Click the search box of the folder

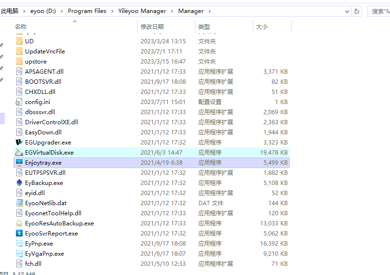(378, 12)
